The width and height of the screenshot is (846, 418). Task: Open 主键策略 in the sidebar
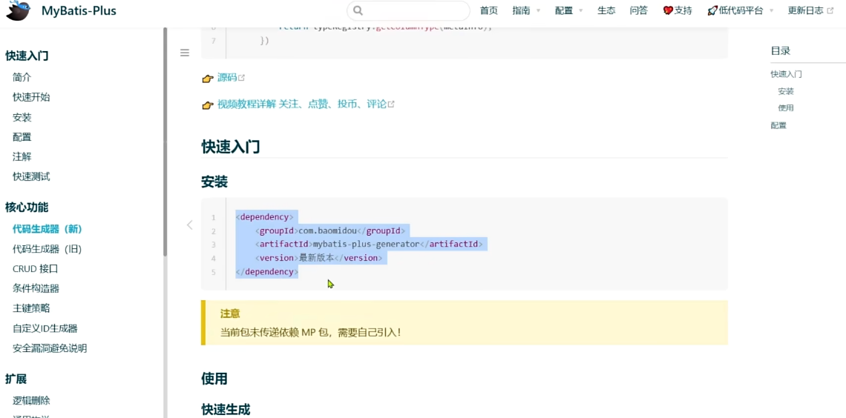coord(31,308)
